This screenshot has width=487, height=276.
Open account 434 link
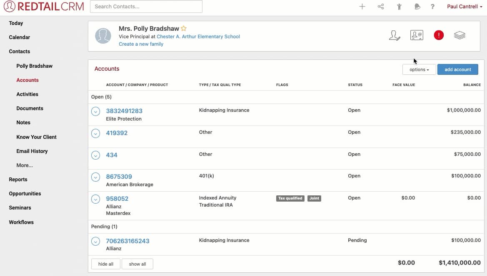pos(112,155)
